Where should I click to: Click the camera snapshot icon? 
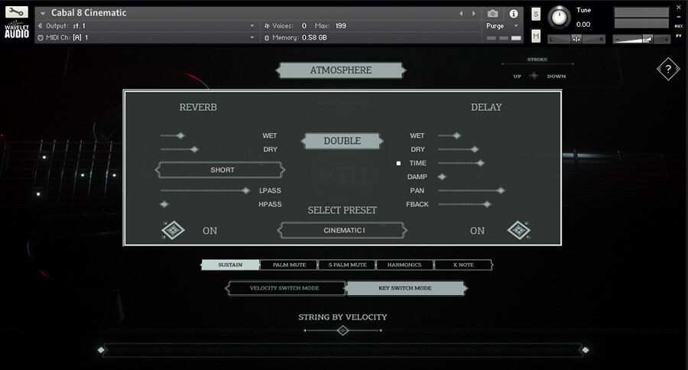(493, 14)
